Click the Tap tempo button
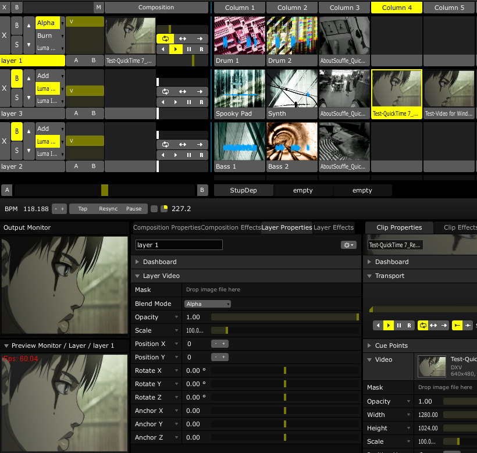The height and width of the screenshot is (453, 477). pos(83,209)
